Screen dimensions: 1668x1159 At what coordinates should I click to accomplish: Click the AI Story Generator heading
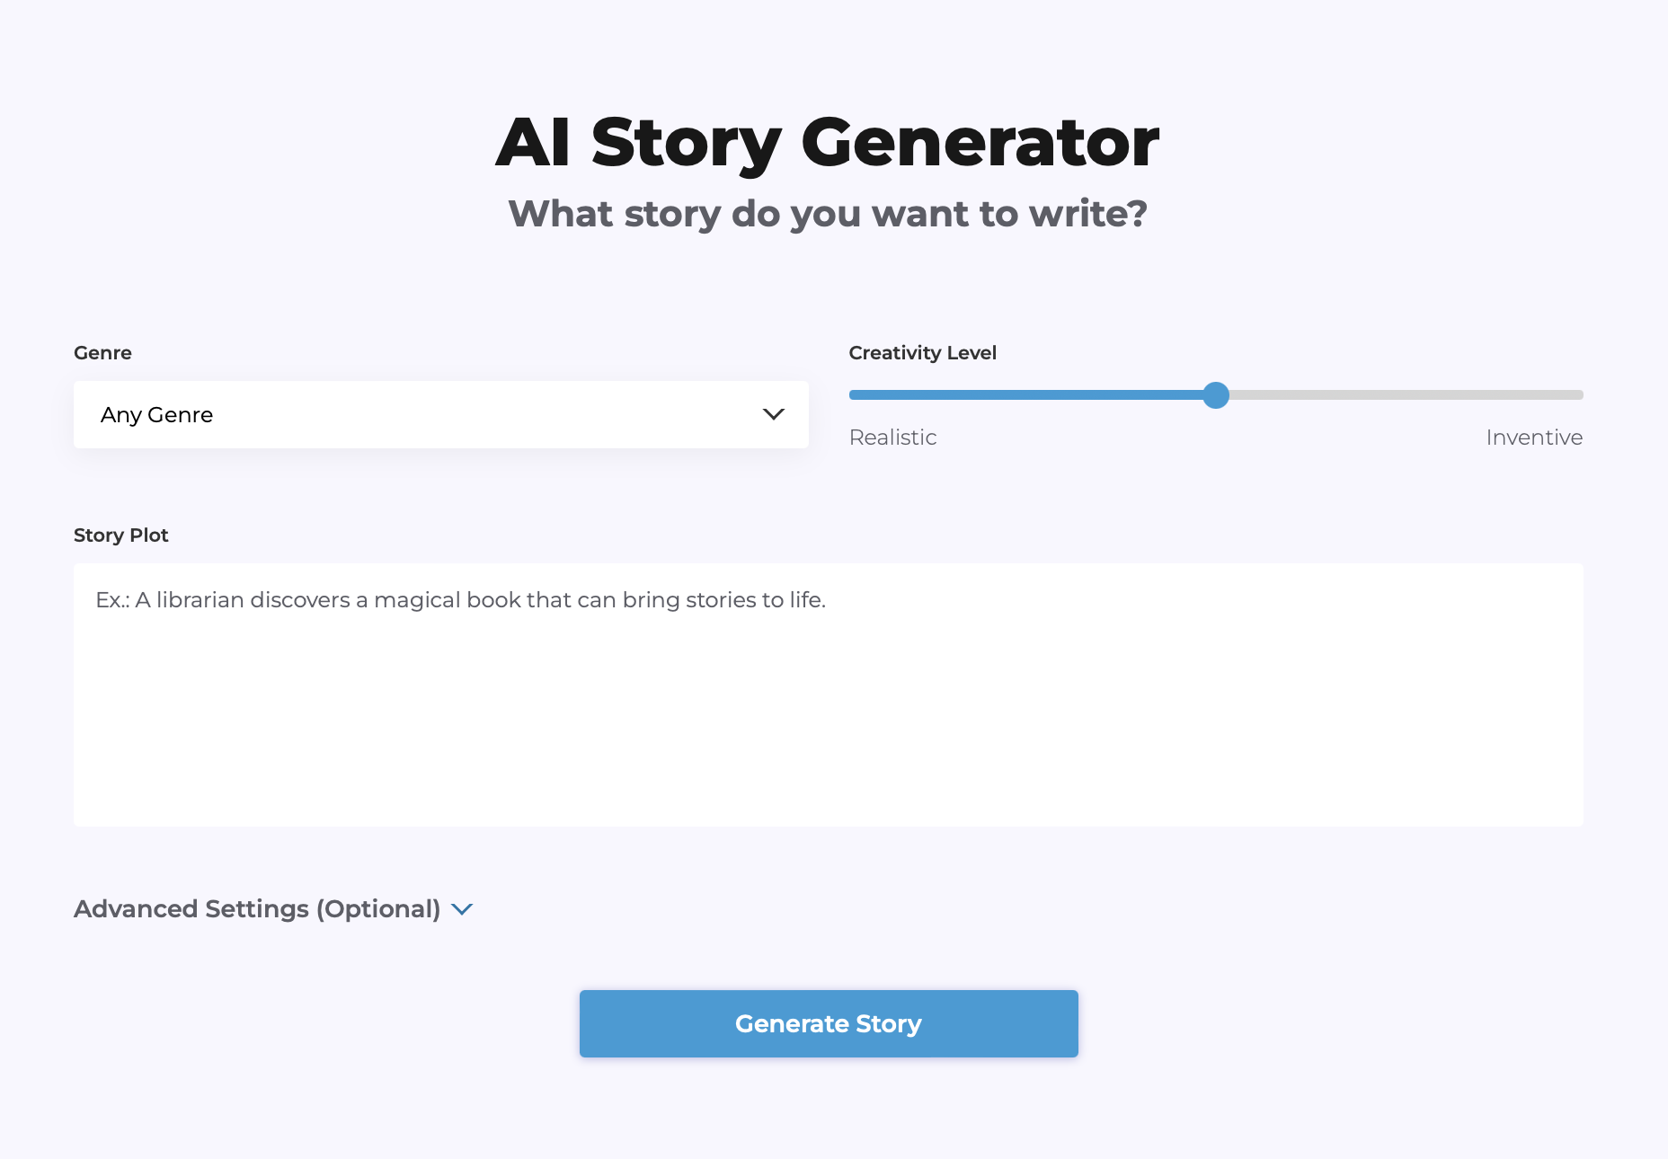pyautogui.click(x=828, y=143)
